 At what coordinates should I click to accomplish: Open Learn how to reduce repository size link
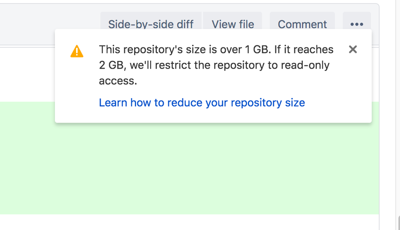pos(202,103)
